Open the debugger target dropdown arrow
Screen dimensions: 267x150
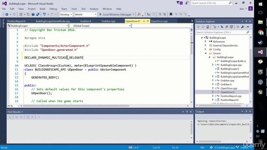[133, 15]
